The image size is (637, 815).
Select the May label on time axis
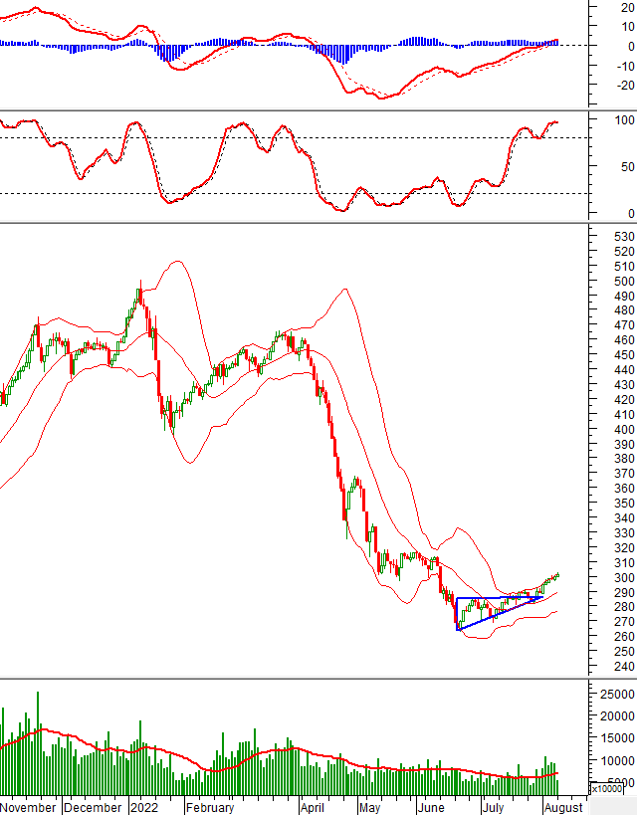click(x=369, y=807)
